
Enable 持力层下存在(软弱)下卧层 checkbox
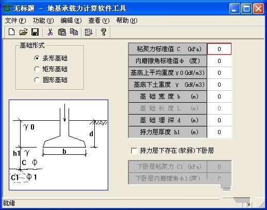point(134,151)
